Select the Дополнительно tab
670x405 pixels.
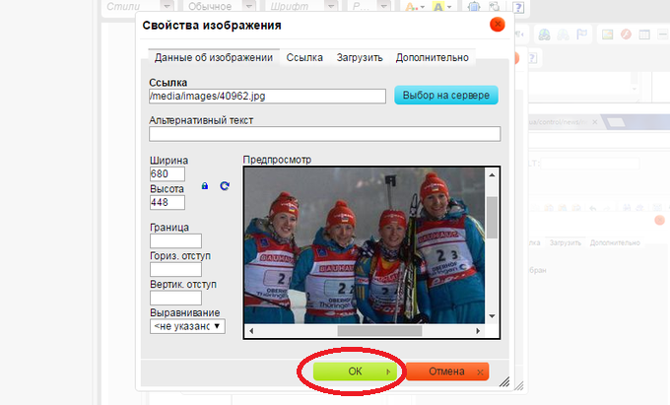(432, 58)
